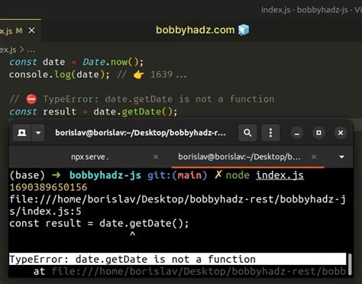362x284 pixels.
Task: Search in terminal with magnifier icon
Action: click(x=247, y=133)
